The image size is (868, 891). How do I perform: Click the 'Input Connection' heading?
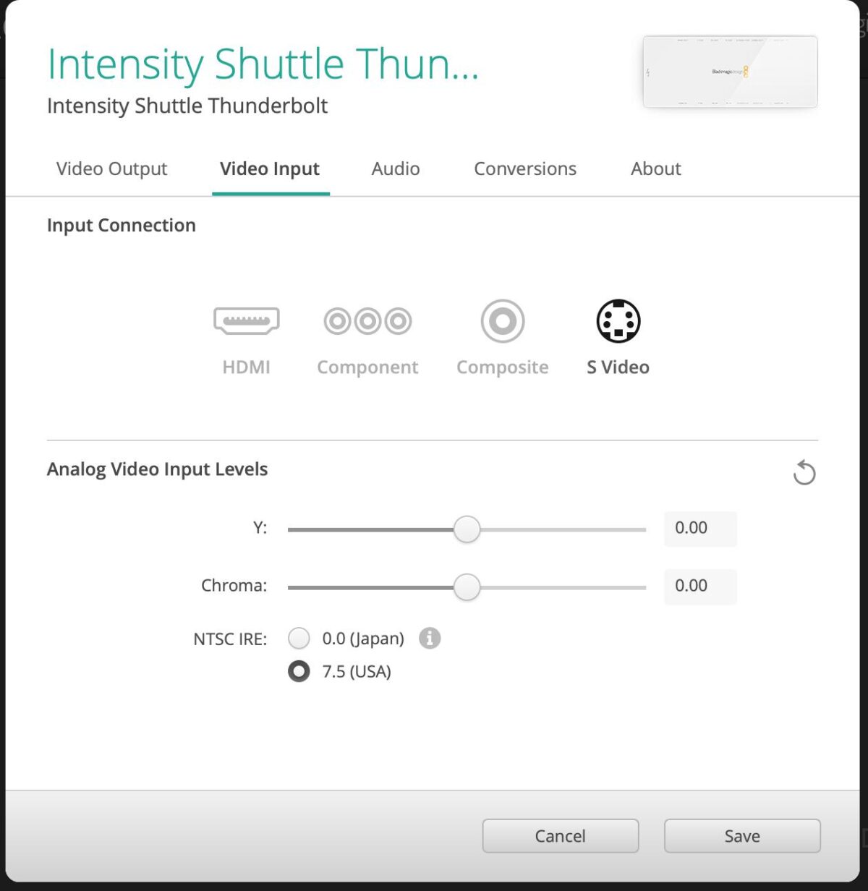[122, 226]
